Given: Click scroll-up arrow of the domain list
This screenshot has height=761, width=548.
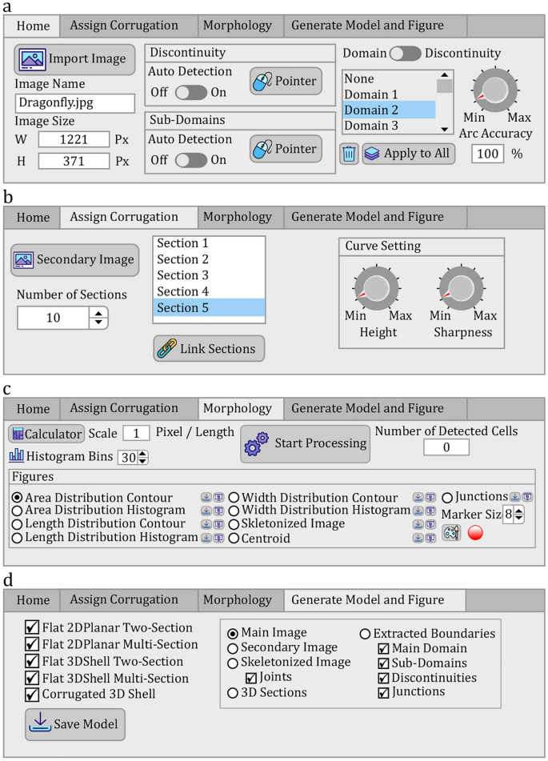Looking at the screenshot, I should (x=444, y=74).
